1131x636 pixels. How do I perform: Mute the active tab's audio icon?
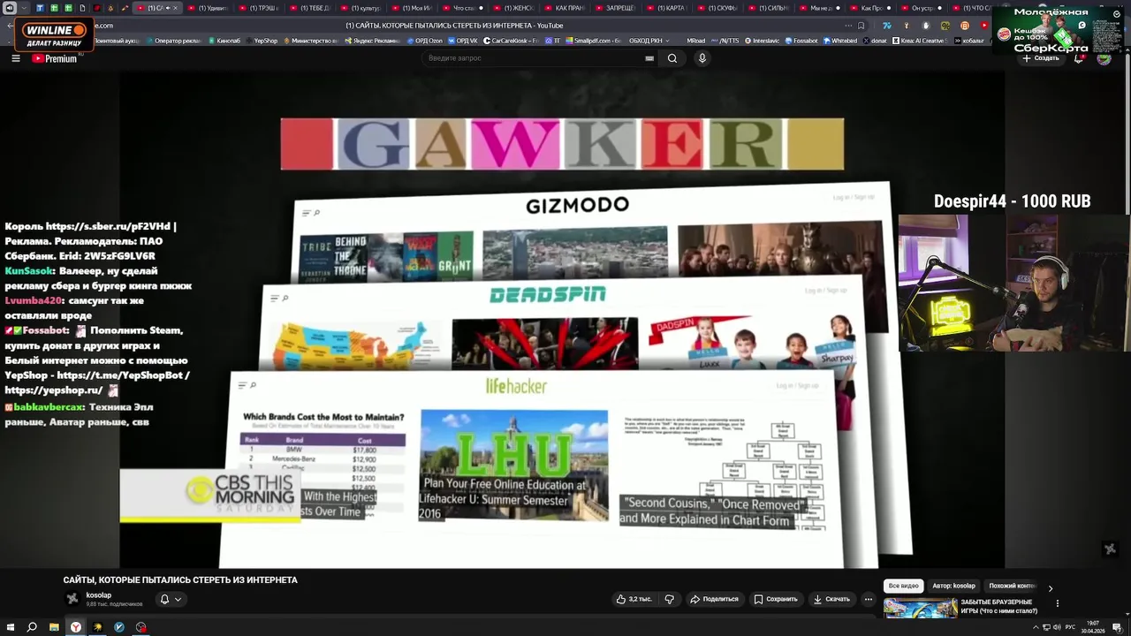pos(168,8)
